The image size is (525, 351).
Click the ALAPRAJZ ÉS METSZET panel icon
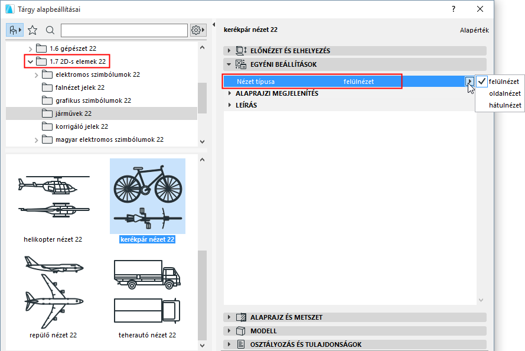pos(241,317)
